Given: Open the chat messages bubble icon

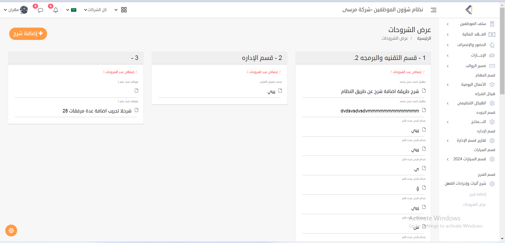Looking at the screenshot, I should coord(40,10).
